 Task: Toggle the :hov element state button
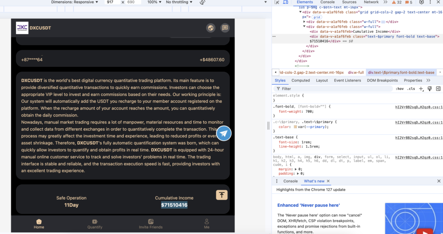[399, 89]
